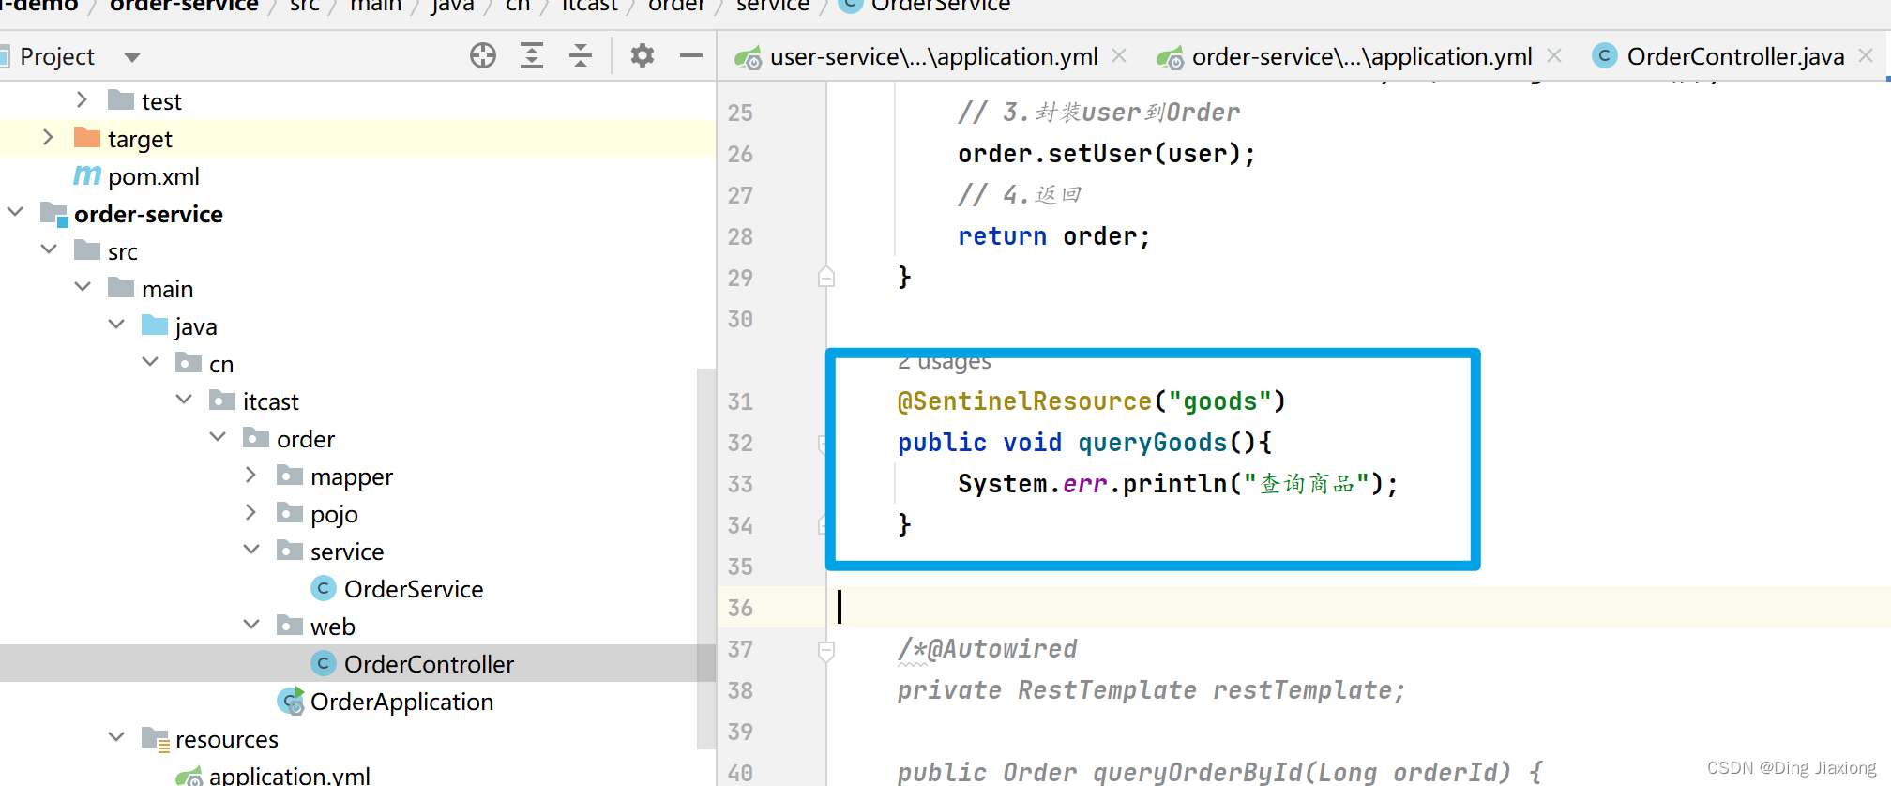Select the resources folder
1891x786 pixels.
226,739
